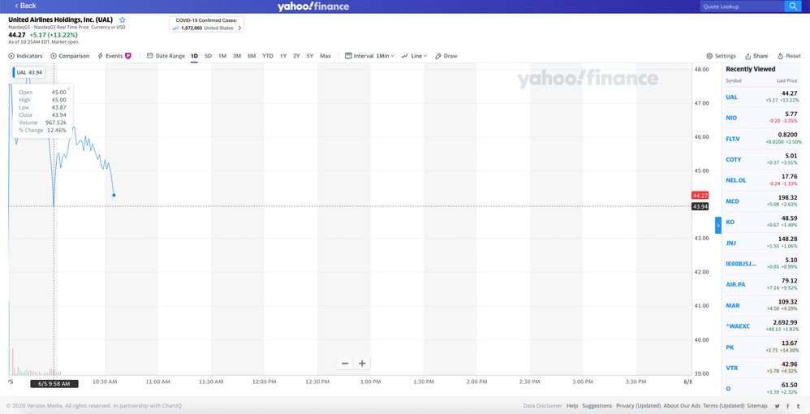Open the Indicators panel
The width and height of the screenshot is (810, 414).
pyautogui.click(x=25, y=56)
